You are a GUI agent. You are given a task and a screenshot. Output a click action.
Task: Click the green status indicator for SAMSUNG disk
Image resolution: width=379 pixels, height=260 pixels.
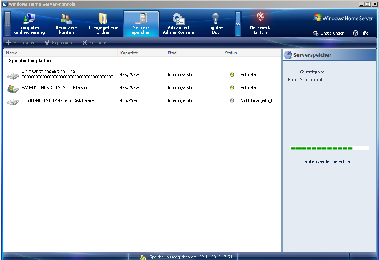pos(232,88)
